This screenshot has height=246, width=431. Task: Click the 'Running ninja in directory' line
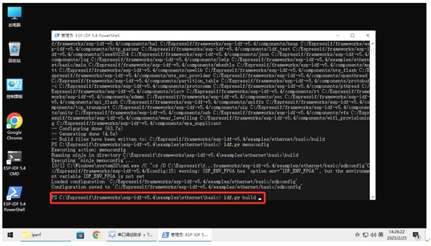coord(175,155)
